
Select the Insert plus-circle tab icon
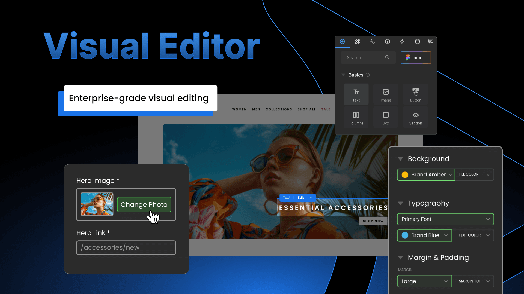coord(342,41)
